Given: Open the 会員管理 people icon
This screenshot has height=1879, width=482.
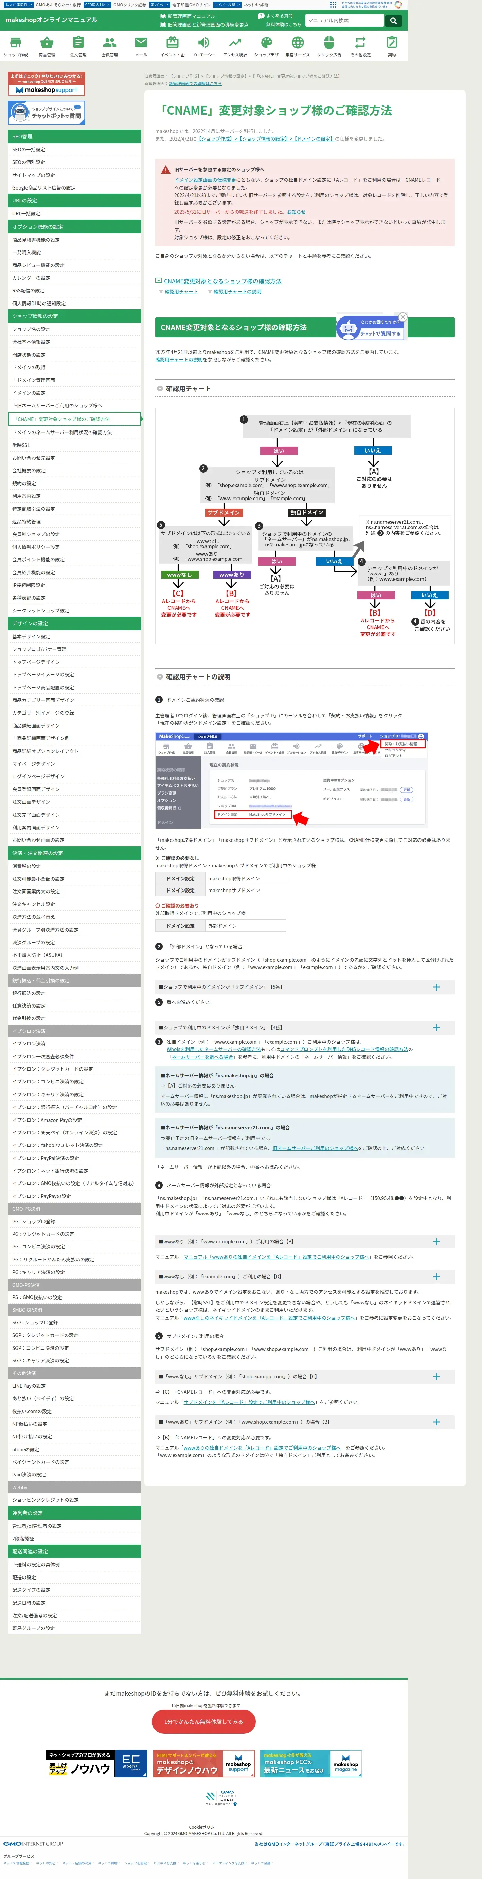Looking at the screenshot, I should [x=109, y=46].
